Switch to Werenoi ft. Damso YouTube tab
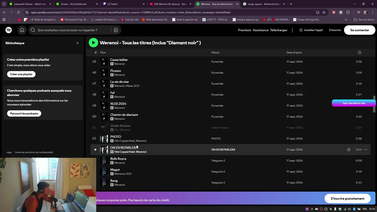377x212 pixels. pos(171,4)
